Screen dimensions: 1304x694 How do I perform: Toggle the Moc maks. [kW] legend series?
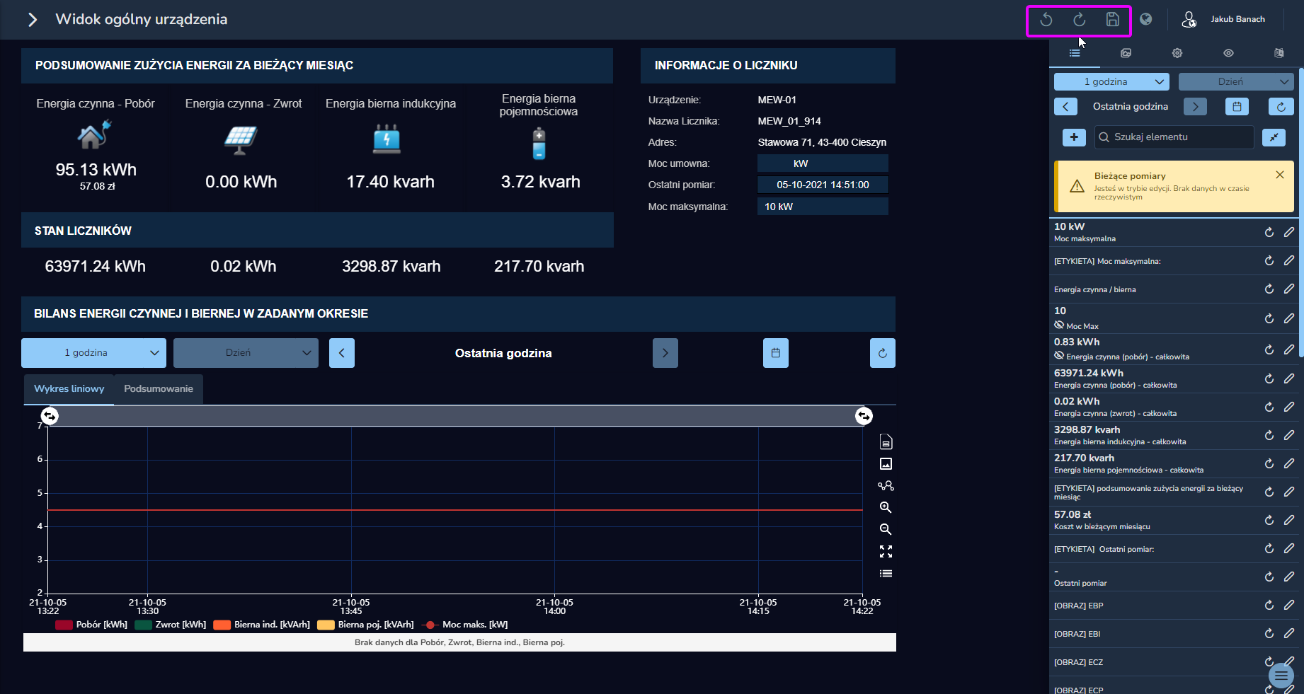click(x=465, y=625)
